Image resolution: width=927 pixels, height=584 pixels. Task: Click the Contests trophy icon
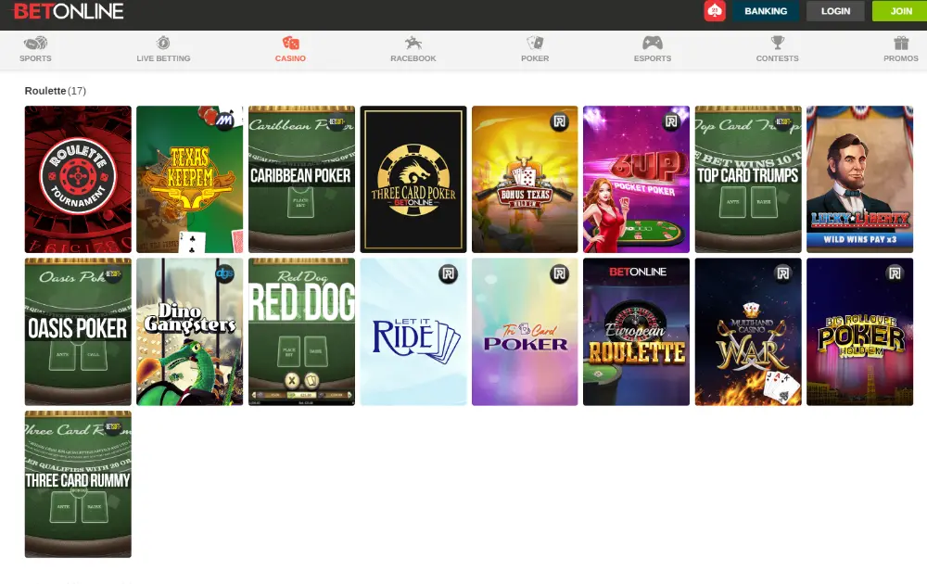[778, 43]
